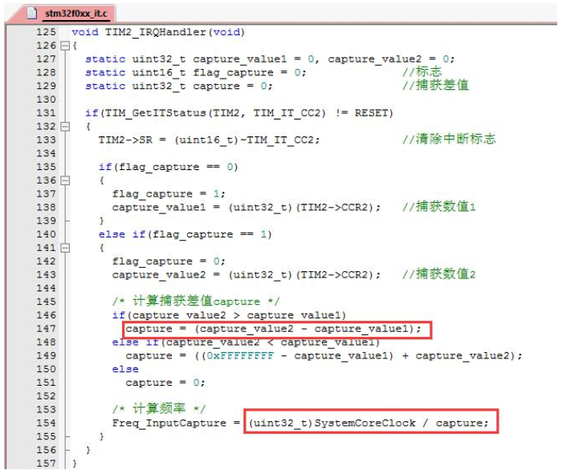Image resolution: width=562 pixels, height=474 pixels.
Task: Click 'else if(flag_capture == 1)' line
Action: (185, 234)
